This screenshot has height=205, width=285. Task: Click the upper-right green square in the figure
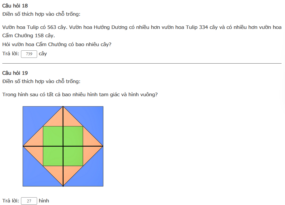pyautogui.click(x=73, y=136)
